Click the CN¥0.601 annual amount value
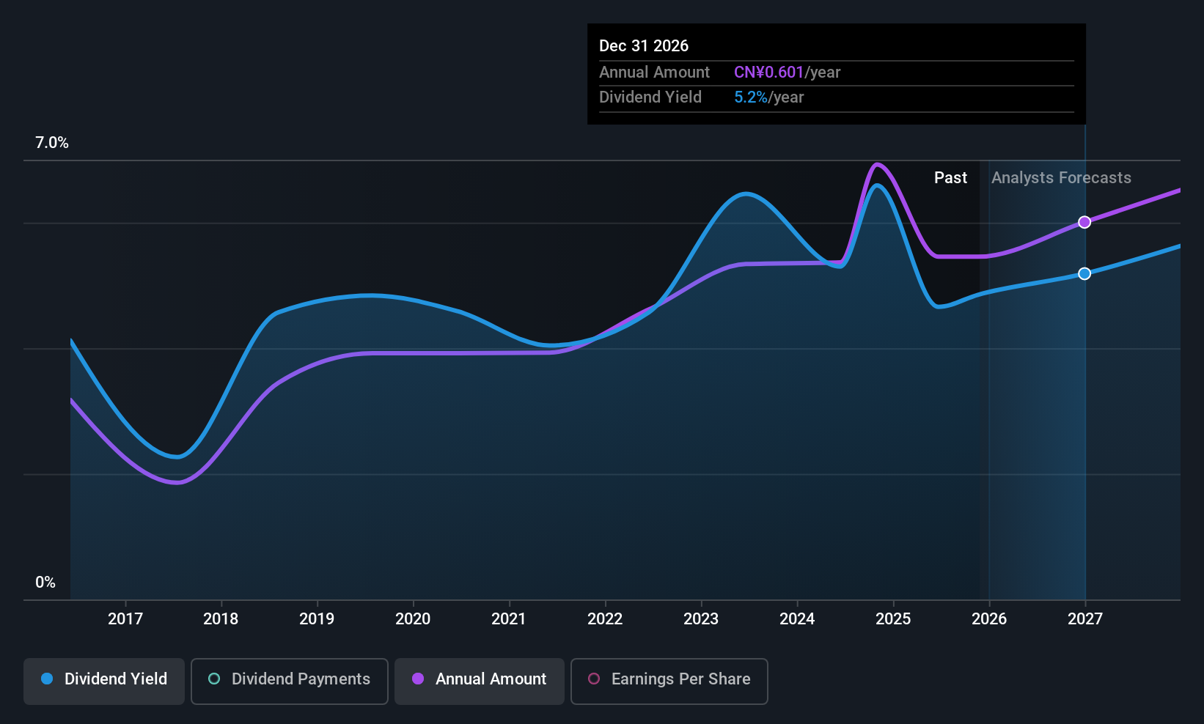The width and height of the screenshot is (1204, 724). tap(768, 73)
